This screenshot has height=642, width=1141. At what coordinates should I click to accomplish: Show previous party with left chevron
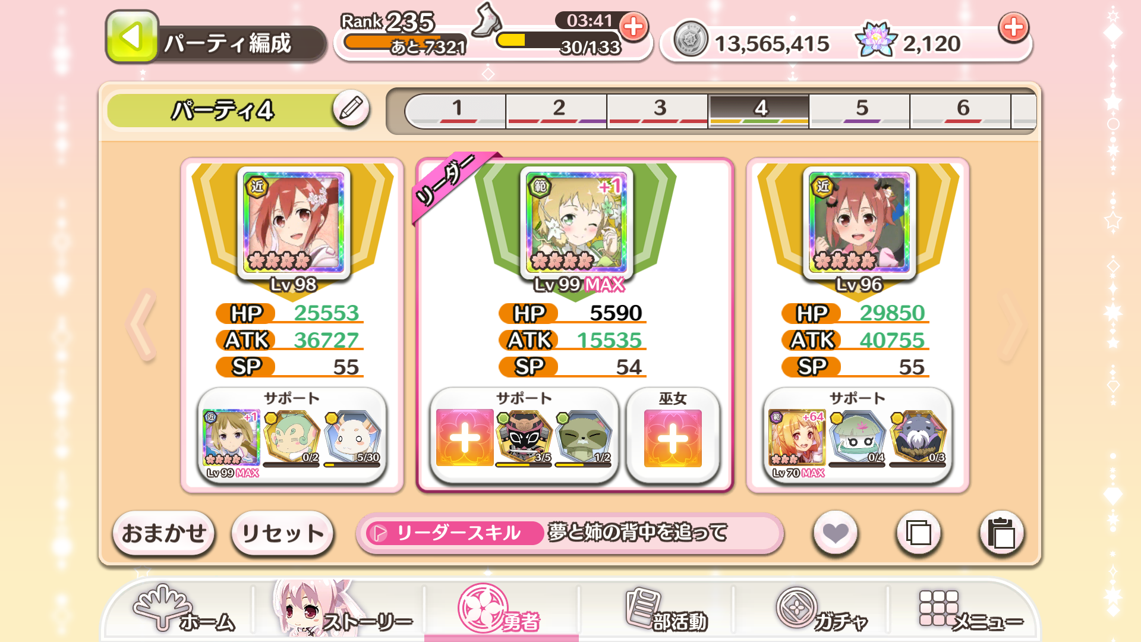pos(141,325)
